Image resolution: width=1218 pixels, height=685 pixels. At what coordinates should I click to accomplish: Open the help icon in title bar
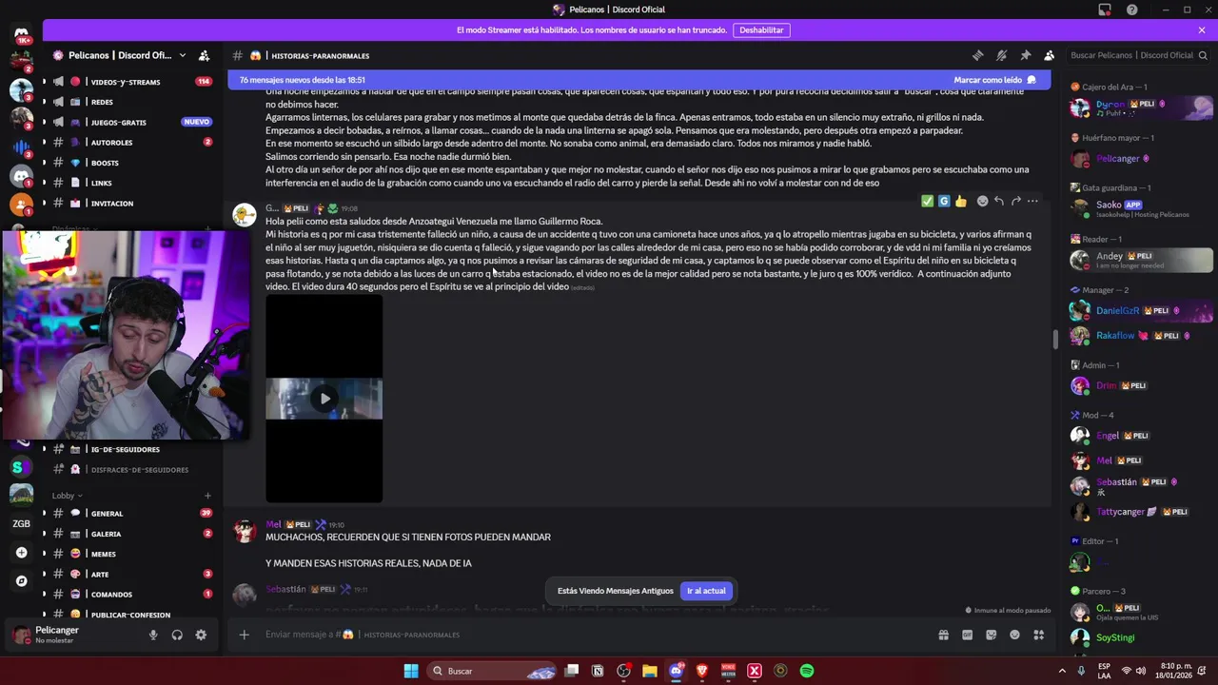pos(1131,10)
